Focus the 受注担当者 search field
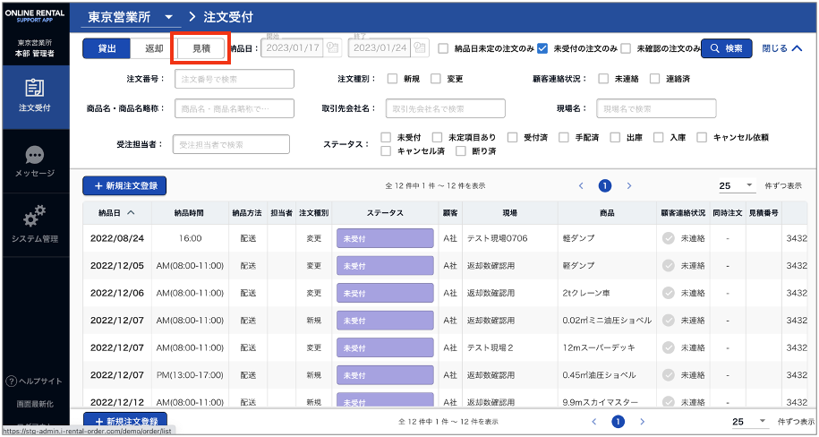Image resolution: width=819 pixels, height=437 pixels. point(231,144)
